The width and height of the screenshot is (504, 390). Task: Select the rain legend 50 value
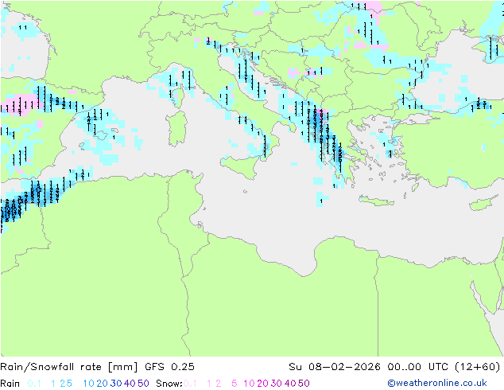[x=143, y=384]
